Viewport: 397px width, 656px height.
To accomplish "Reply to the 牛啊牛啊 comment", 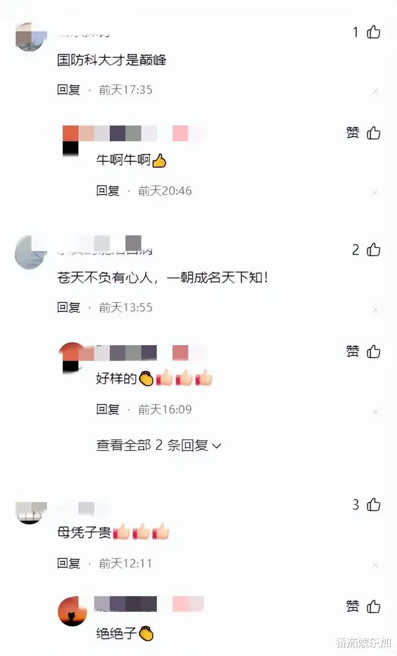I will tap(107, 191).
